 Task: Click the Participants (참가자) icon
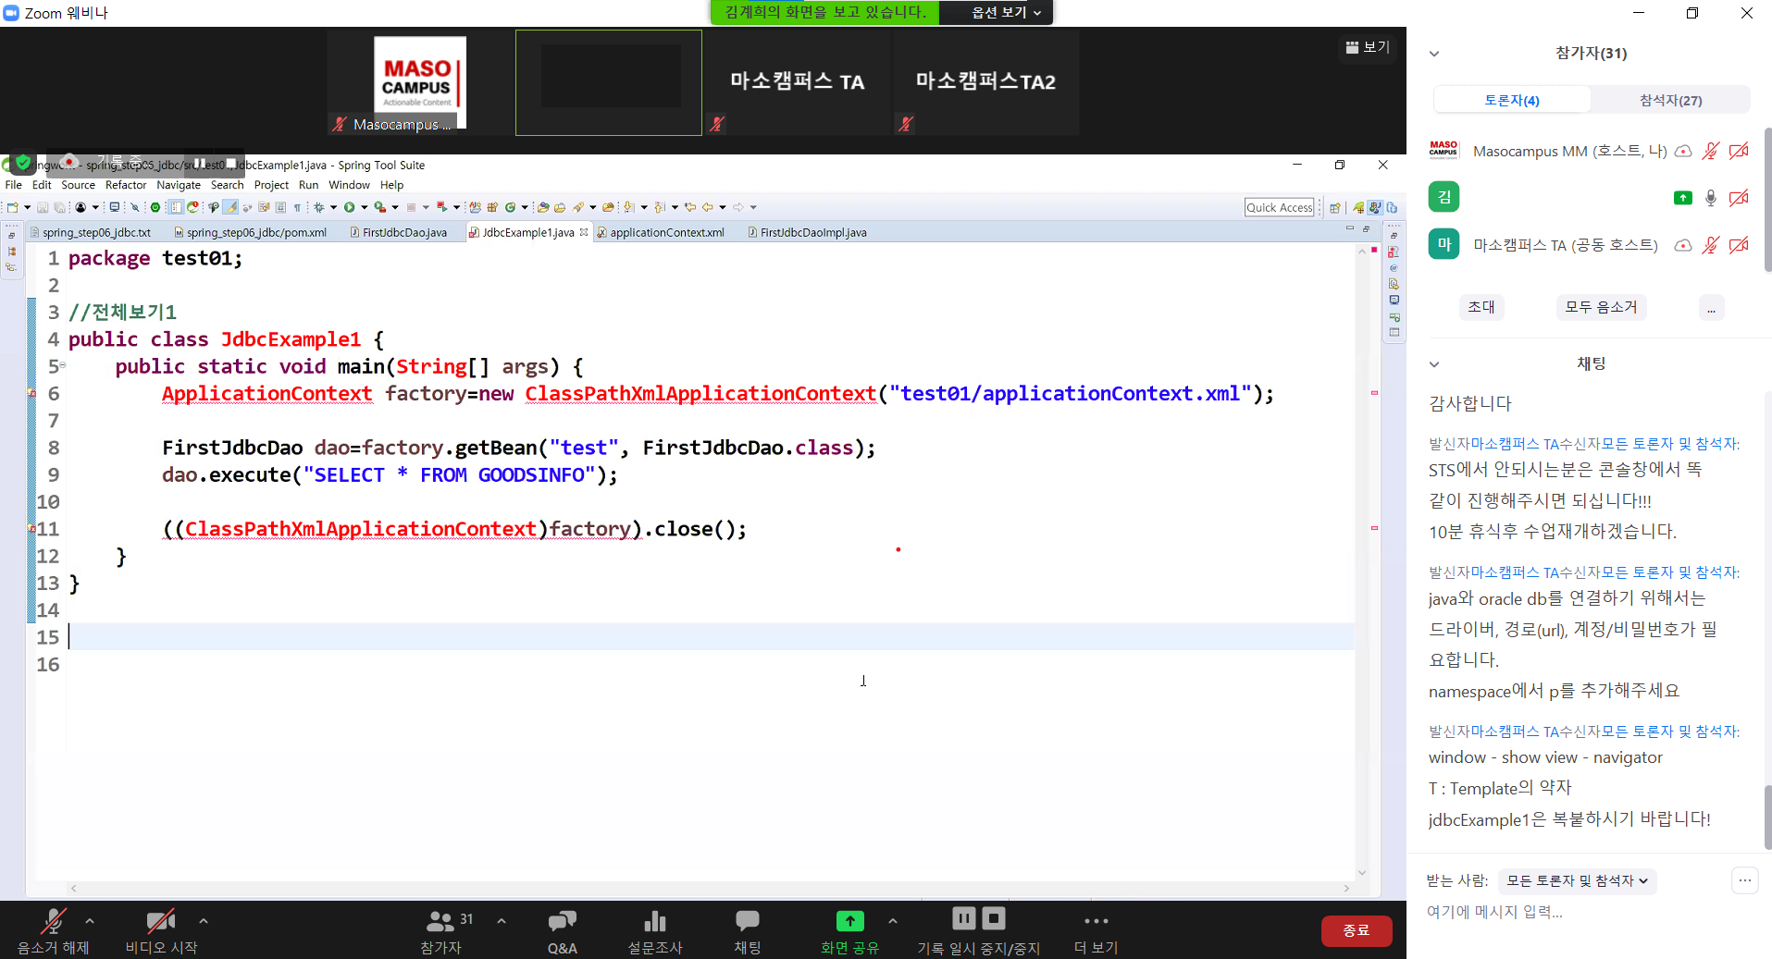click(x=440, y=921)
